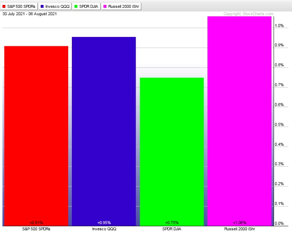Select the red S&P 500 SPDRs bar
The image size is (292, 234).
coord(36,136)
